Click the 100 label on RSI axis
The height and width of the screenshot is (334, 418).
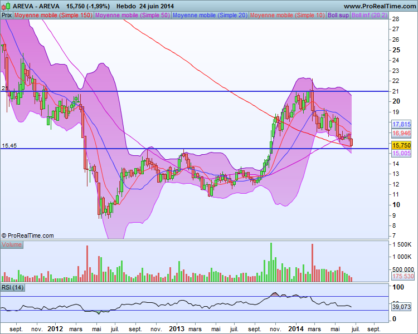398,287
